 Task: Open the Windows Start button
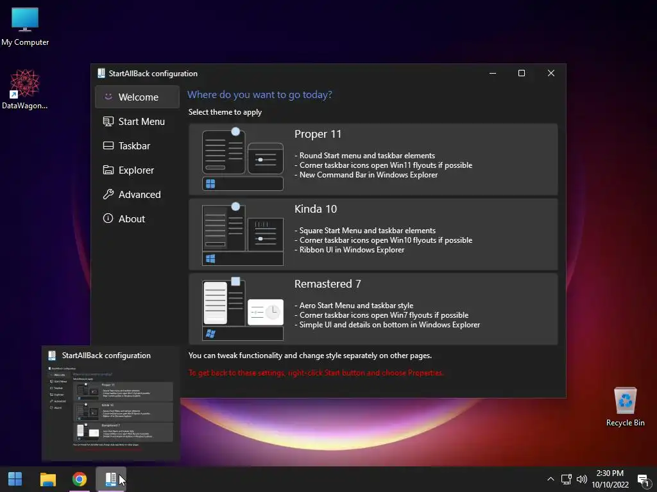15,479
